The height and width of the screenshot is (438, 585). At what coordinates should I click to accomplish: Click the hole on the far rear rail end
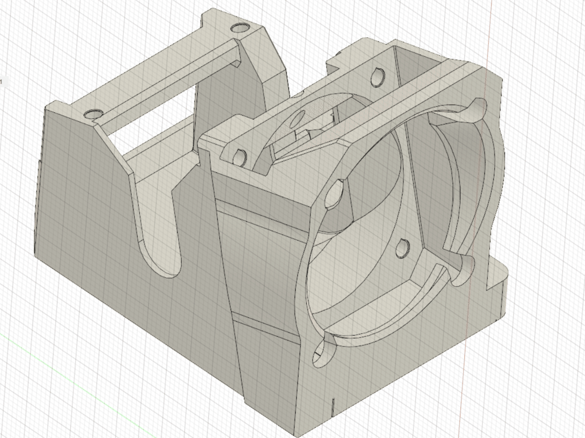(239, 28)
